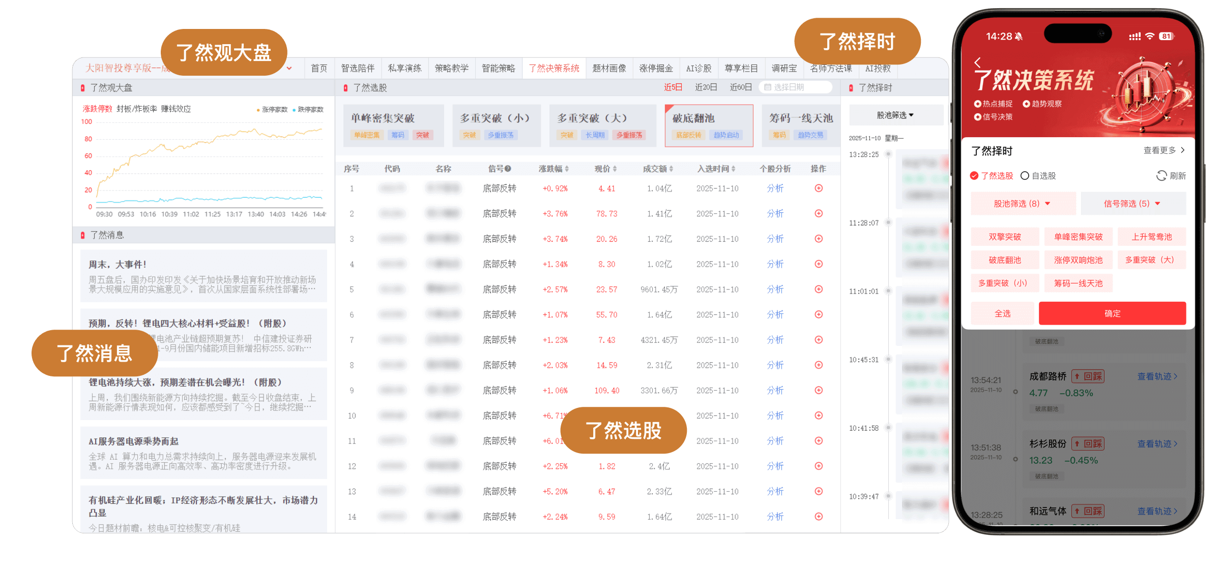Viewport: 1221px width, 575px height.
Task: Open the 信号筛选 (5) dropdown
Action: [1132, 204]
